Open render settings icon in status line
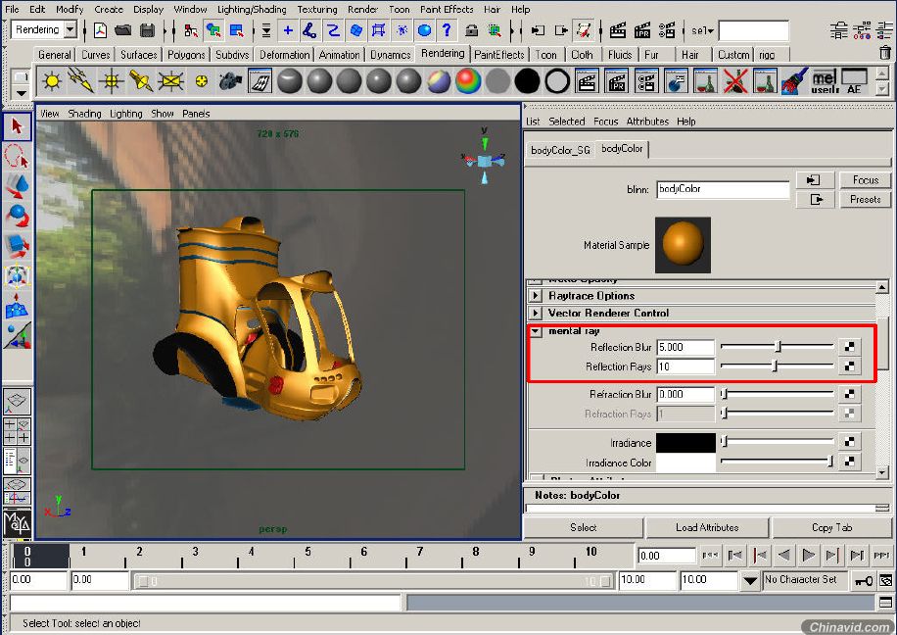The height and width of the screenshot is (635, 897). 667,30
